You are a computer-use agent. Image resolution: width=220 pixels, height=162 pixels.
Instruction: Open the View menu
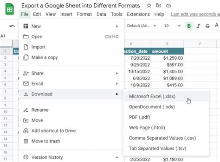point(51,14)
